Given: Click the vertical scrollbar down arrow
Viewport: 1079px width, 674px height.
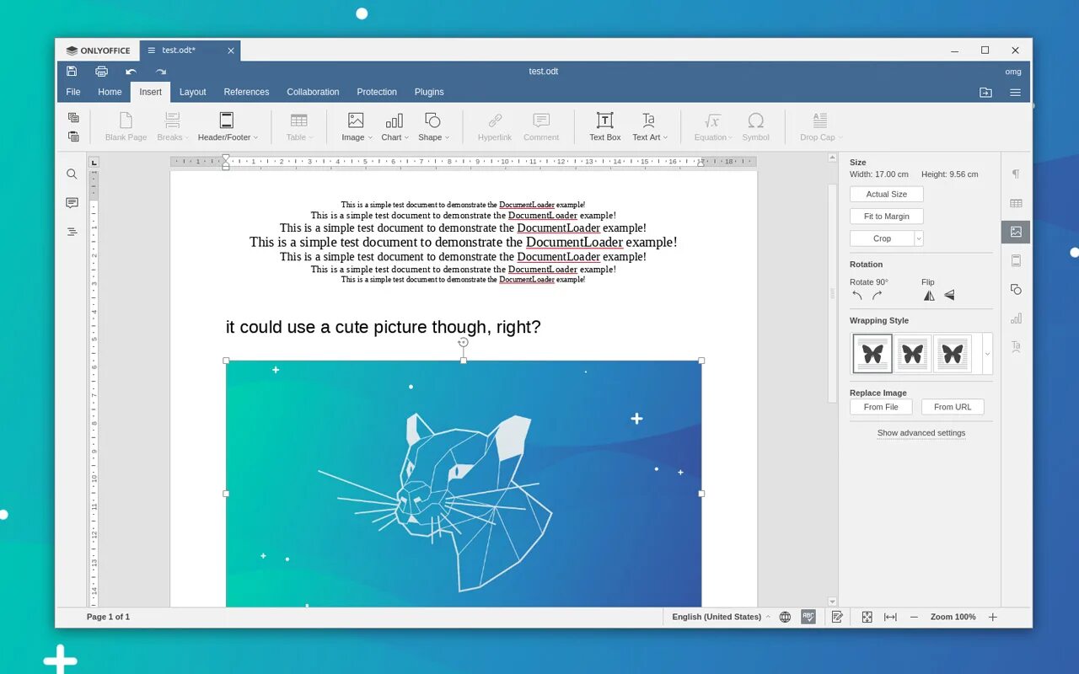Looking at the screenshot, I should [x=832, y=602].
